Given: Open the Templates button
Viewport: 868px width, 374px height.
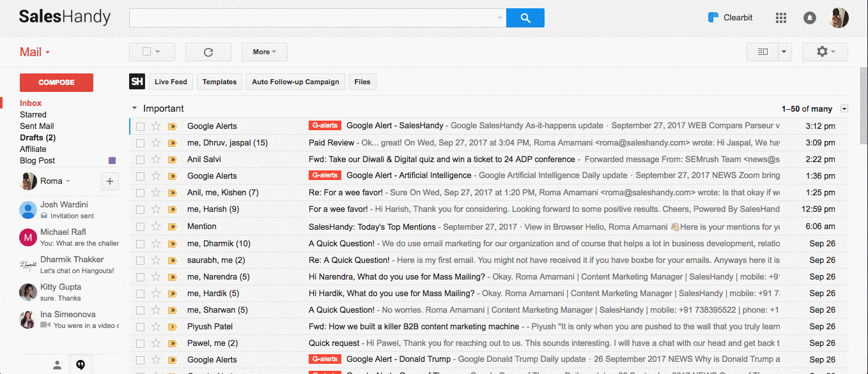Looking at the screenshot, I should tap(219, 82).
